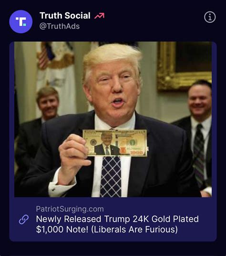Open the Truth Social profile name

coord(65,15)
